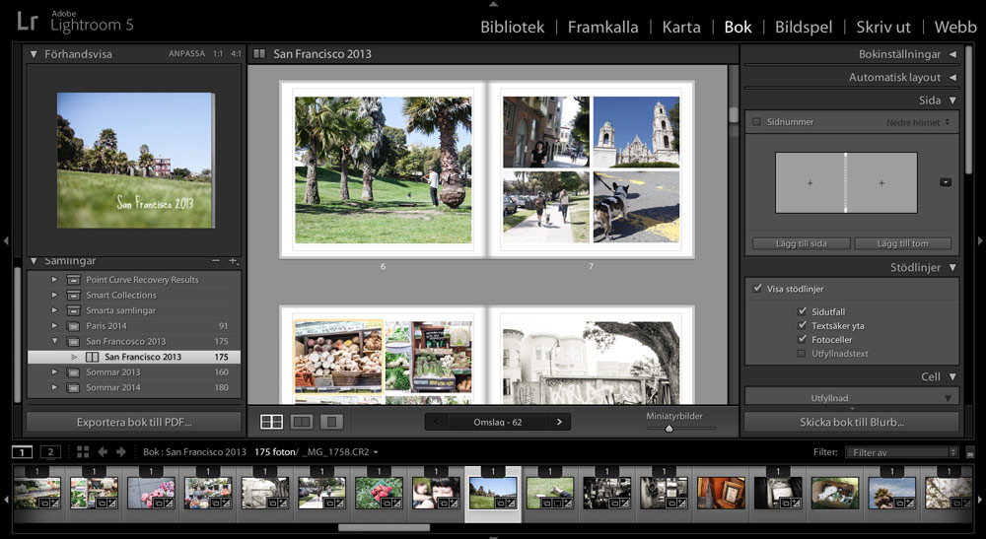The image size is (986, 539).
Task: Expand the Sommar 2013 collection
Action: pyautogui.click(x=55, y=372)
